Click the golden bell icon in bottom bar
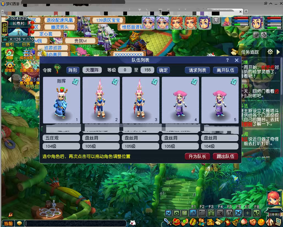Viewport: 283px width, 227px height. (236, 222)
